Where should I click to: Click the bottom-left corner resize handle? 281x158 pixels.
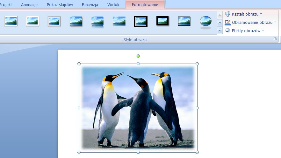tap(79, 152)
